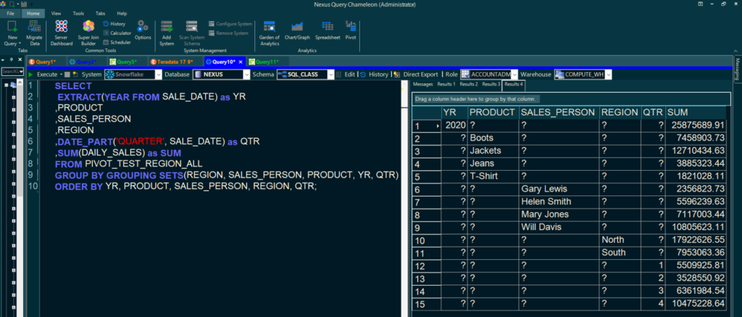
Task: Click the Direct Export button
Action: tap(420, 75)
